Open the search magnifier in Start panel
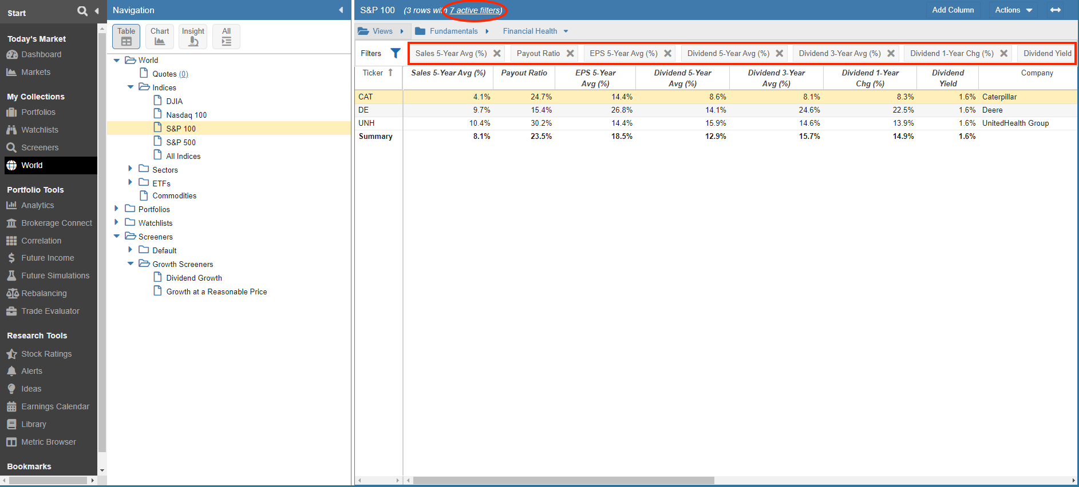The height and width of the screenshot is (487, 1079). (82, 11)
